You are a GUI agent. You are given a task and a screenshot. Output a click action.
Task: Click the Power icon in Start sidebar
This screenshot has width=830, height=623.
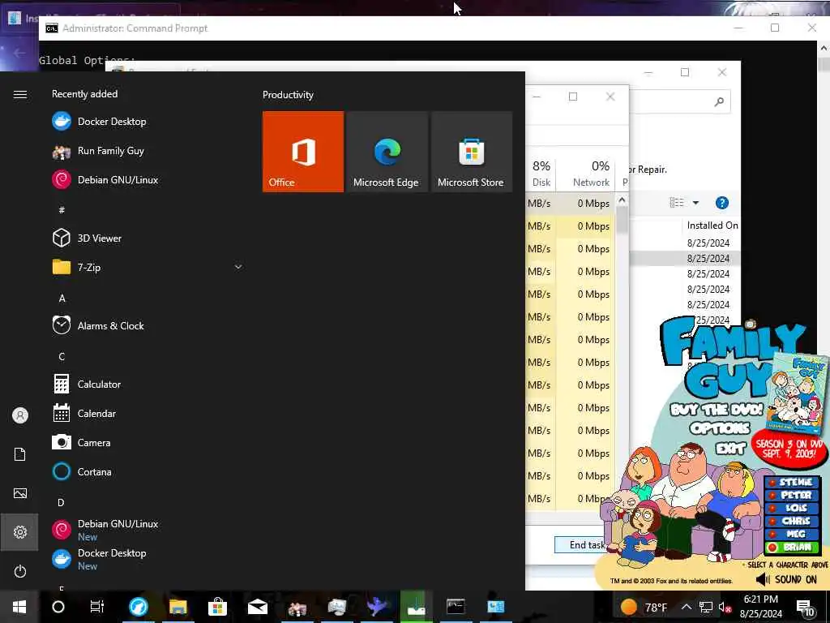(x=20, y=571)
